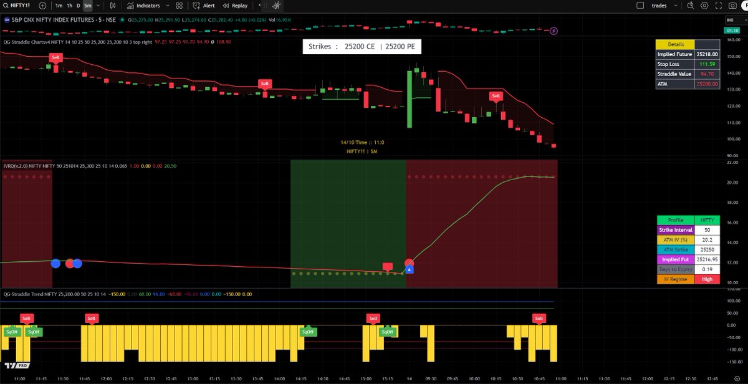Image resolution: width=748 pixels, height=384 pixels.
Task: Add a symbol to compare via plus icon
Action: point(42,6)
